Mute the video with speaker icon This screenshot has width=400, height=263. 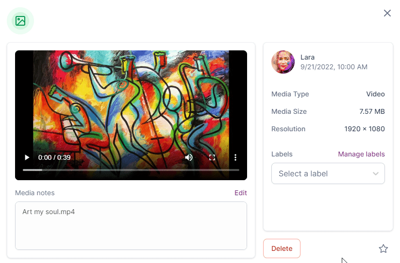click(189, 157)
